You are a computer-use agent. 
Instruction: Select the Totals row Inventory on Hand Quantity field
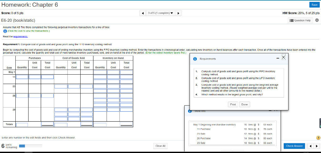point(100,124)
